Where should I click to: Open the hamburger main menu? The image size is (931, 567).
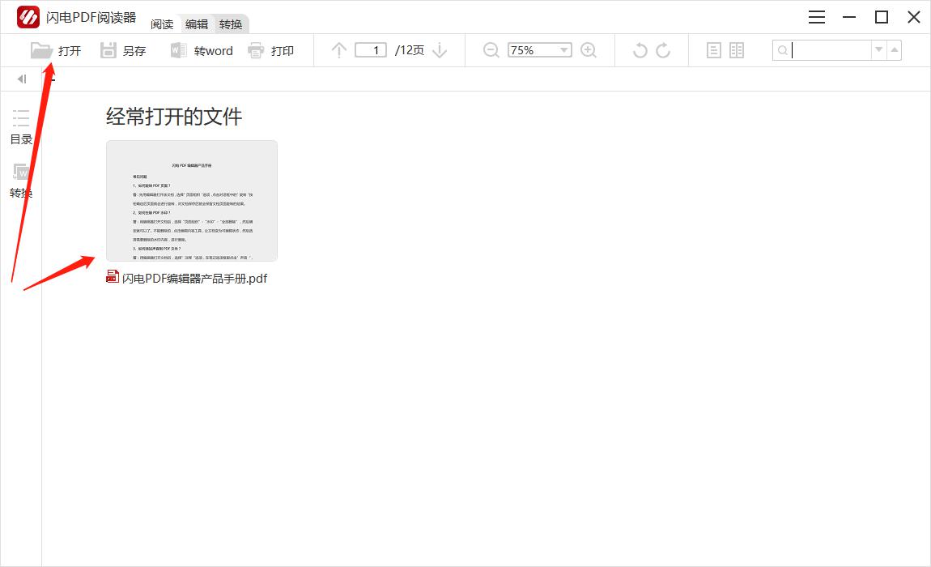pos(817,17)
